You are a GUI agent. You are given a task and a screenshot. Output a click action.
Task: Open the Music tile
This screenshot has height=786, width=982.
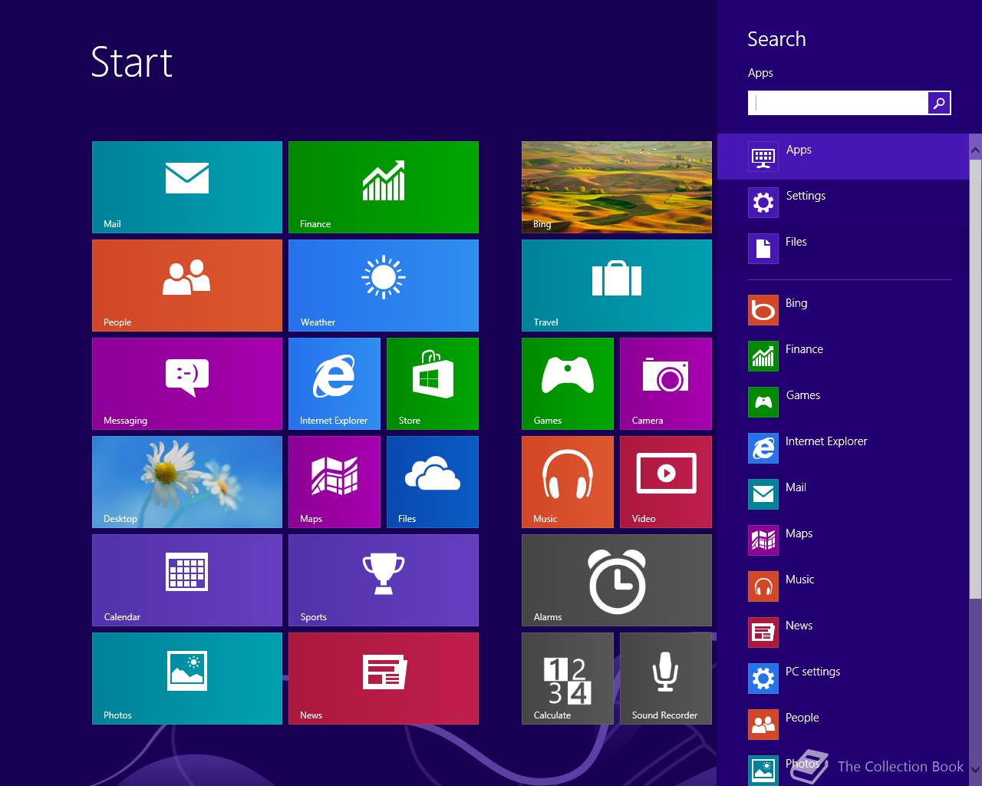point(568,482)
